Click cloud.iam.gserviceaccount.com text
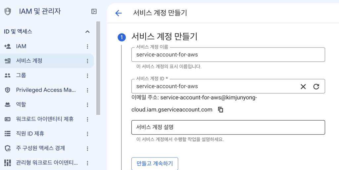This screenshot has width=339, height=170. 172,110
